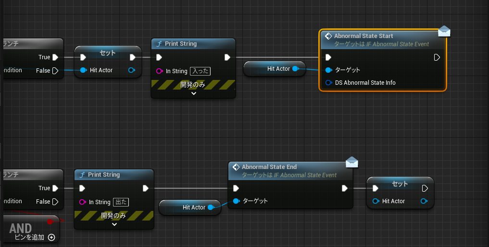Click the True exec pin on upper Branch node
This screenshot has width=489, height=247.
(x=55, y=57)
